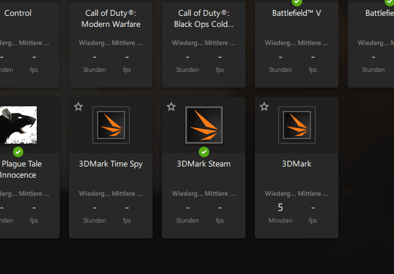Click Stunden label on Battlefield V card
394x274 pixels.
point(281,70)
